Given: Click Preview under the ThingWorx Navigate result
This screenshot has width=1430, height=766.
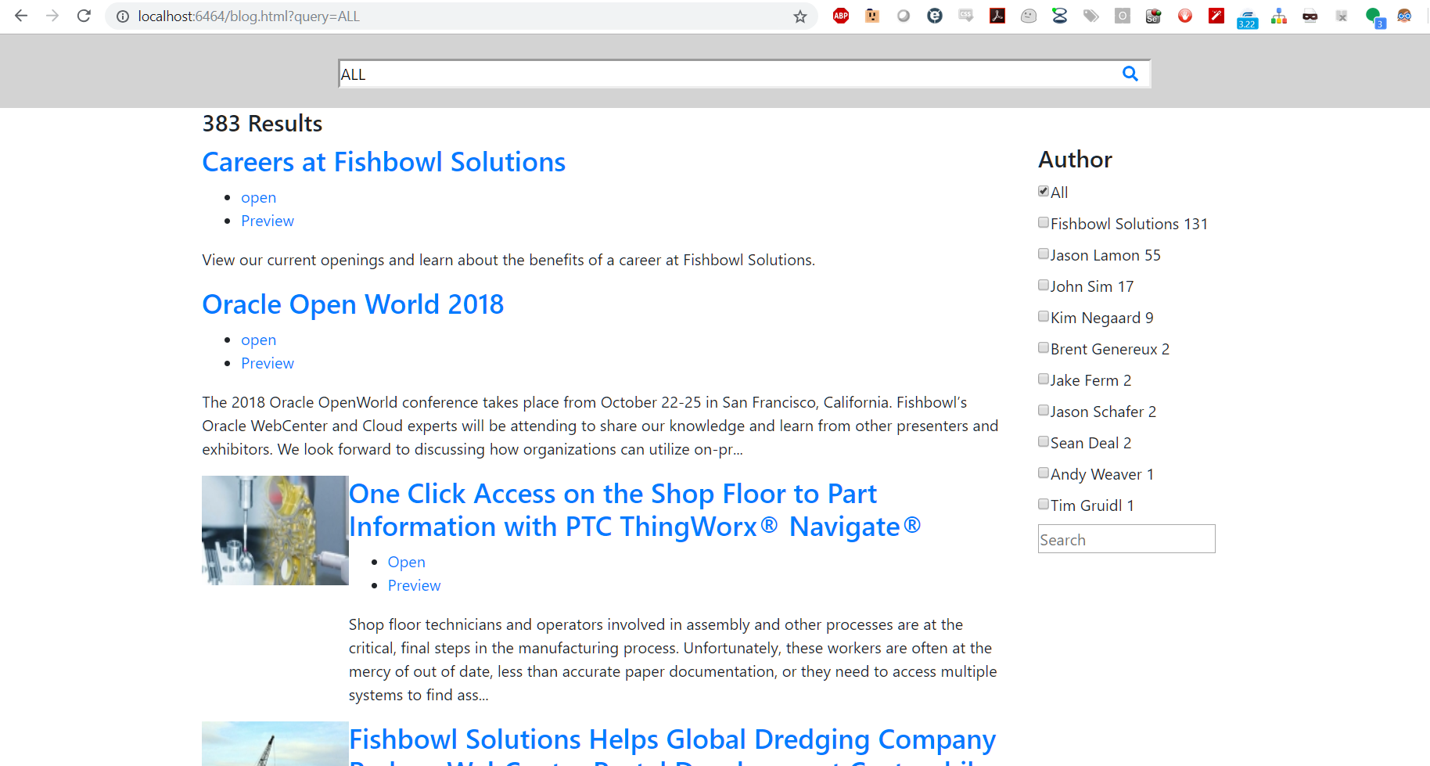Looking at the screenshot, I should coord(414,586).
